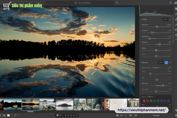Select the blue color mixer circle
Viewport: 177px width, 118px height.
161,101
